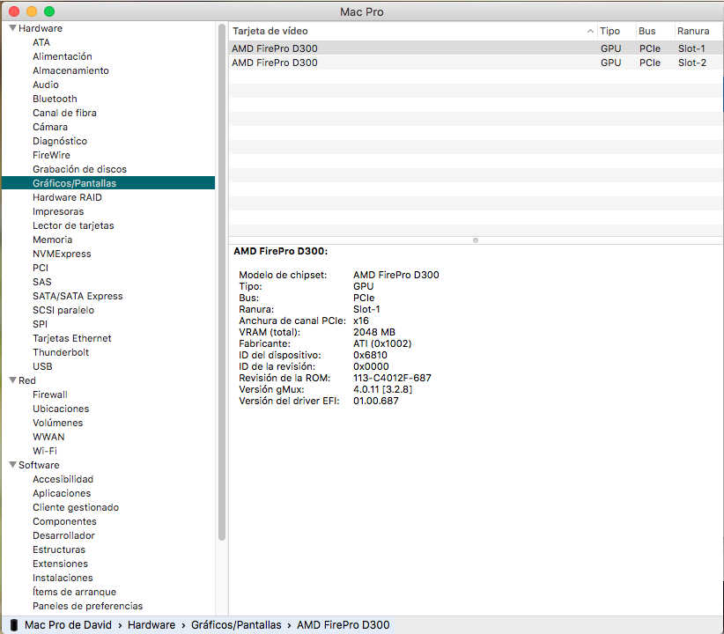Click the sort arrow in Tarjeta de vídeo column

coord(589,32)
